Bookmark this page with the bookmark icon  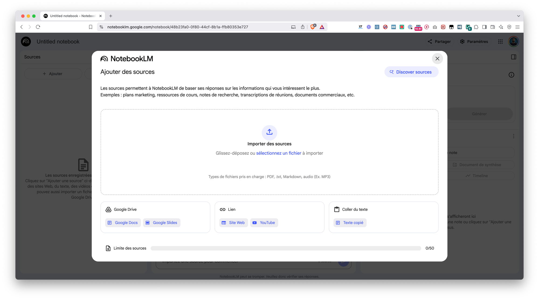pyautogui.click(x=91, y=27)
